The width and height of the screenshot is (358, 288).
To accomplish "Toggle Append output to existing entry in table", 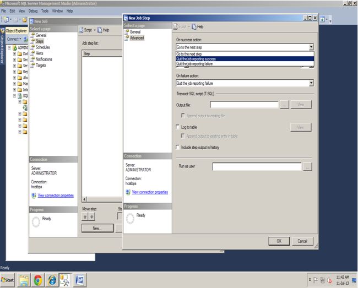I will click(x=183, y=136).
